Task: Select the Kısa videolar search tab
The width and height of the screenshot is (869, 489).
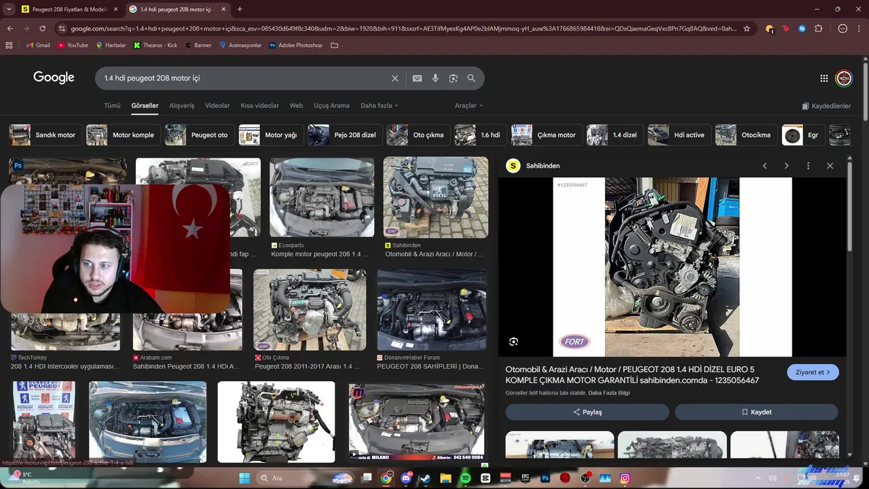Action: click(x=259, y=106)
